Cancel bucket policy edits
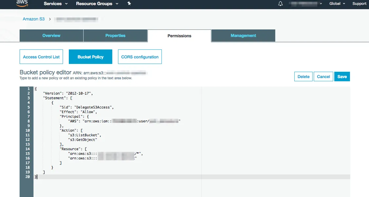 [x=323, y=76]
